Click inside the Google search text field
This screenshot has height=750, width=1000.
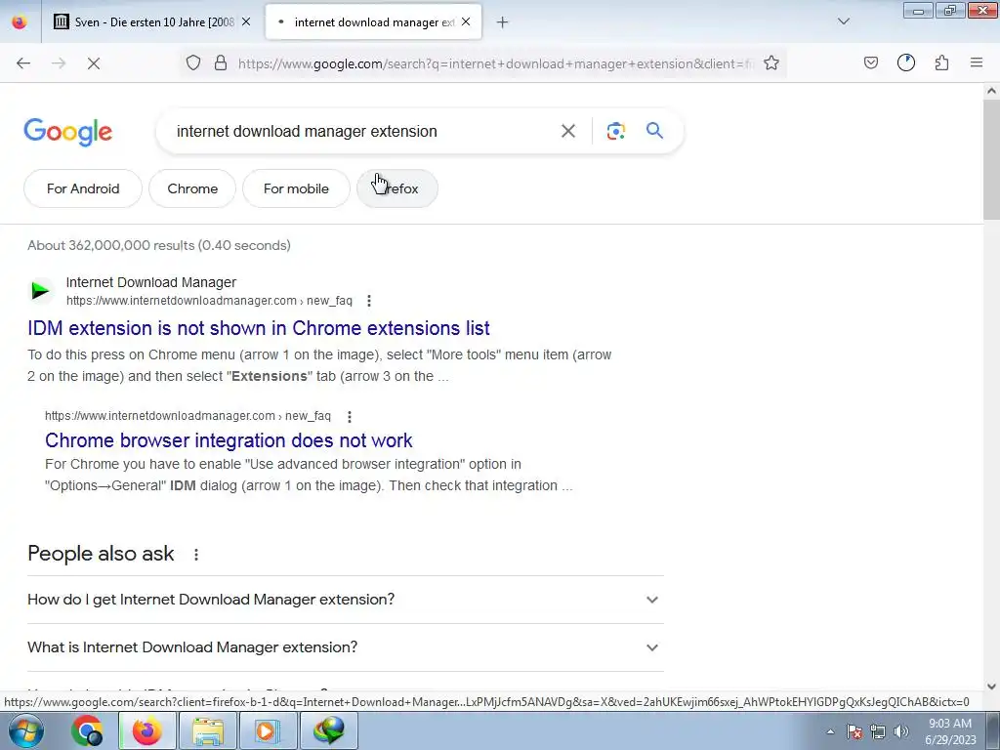click(363, 131)
